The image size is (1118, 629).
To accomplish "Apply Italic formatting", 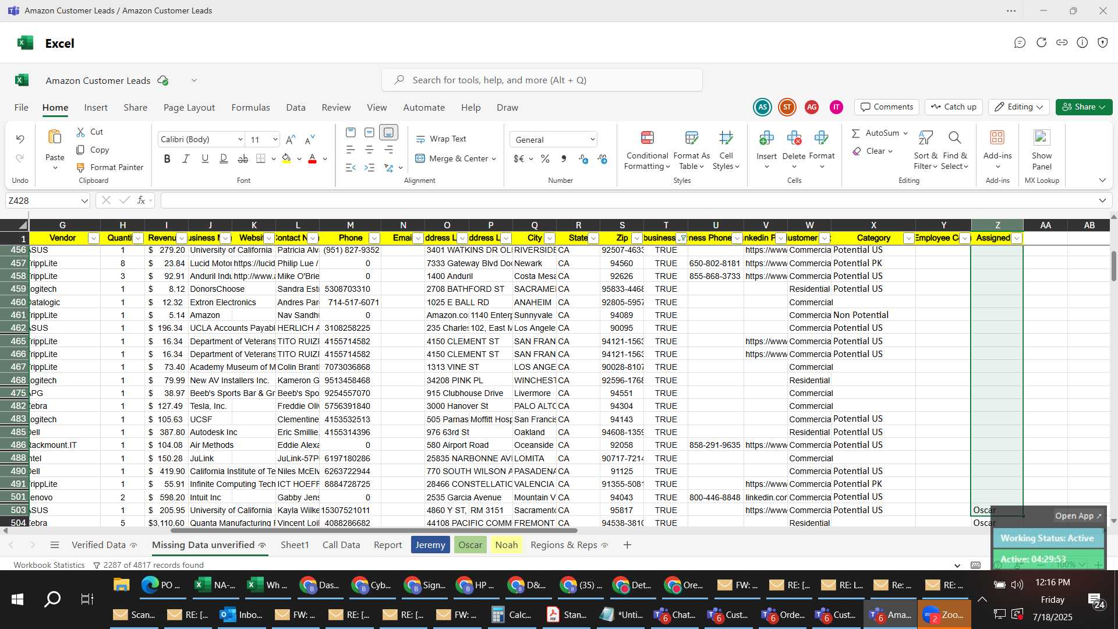I will pos(186,158).
